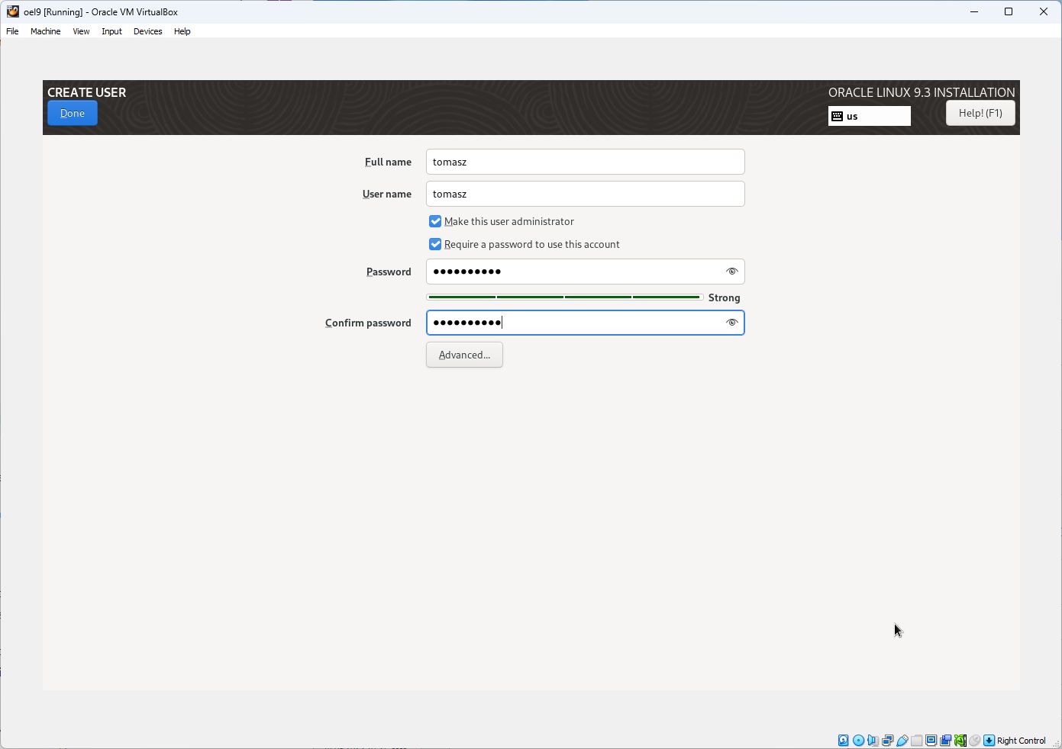
Task: Click the Confirm password label
Action: (x=368, y=323)
